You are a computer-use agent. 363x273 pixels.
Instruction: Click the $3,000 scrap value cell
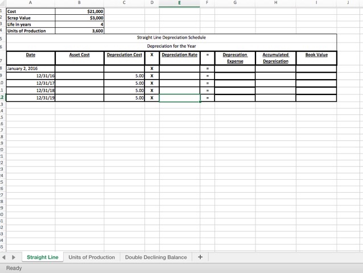click(x=80, y=18)
